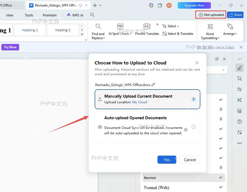
Task: Open the window switcher icon in the title bar
Action: point(160,5)
